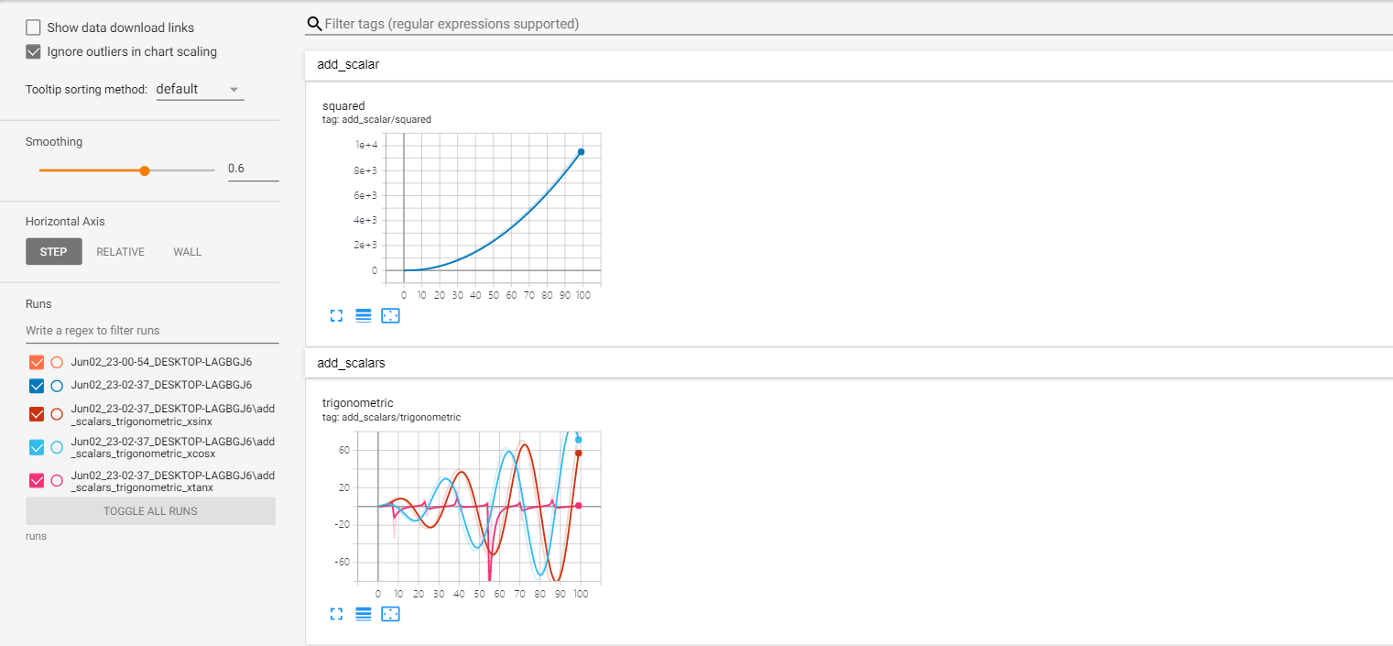Focus the regex run filter field

click(152, 331)
